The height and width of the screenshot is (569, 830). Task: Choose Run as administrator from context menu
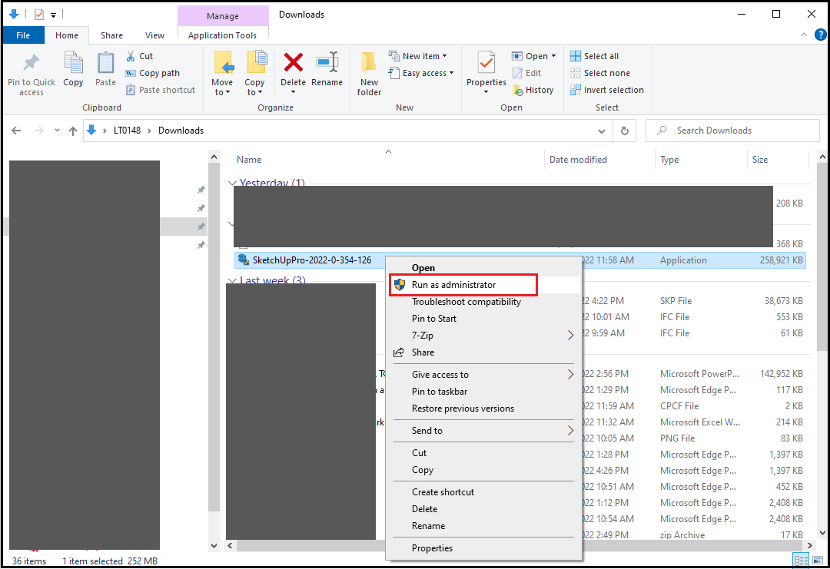453,285
